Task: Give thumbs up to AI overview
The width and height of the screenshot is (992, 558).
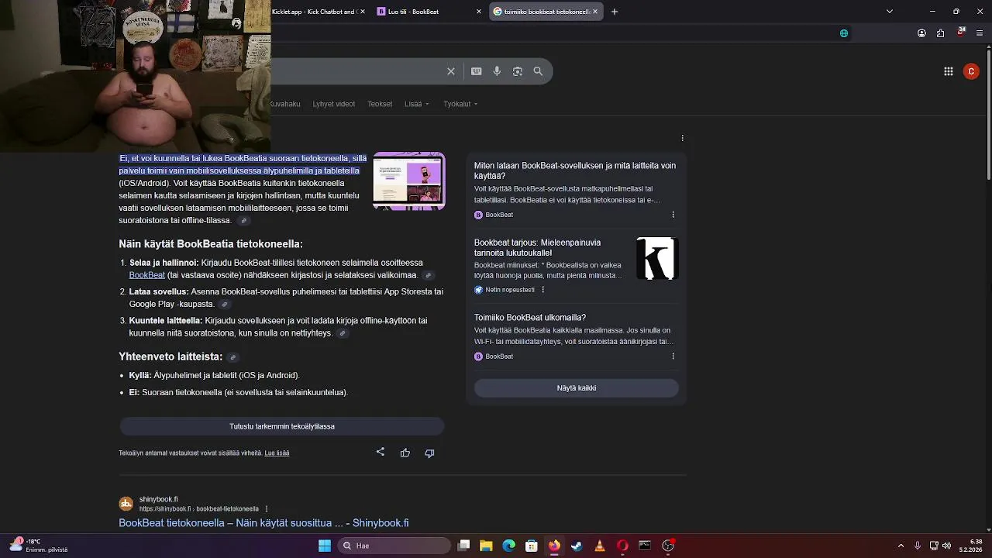Action: (405, 453)
